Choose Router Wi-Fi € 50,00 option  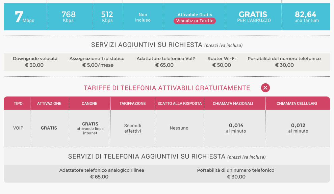(x=222, y=62)
